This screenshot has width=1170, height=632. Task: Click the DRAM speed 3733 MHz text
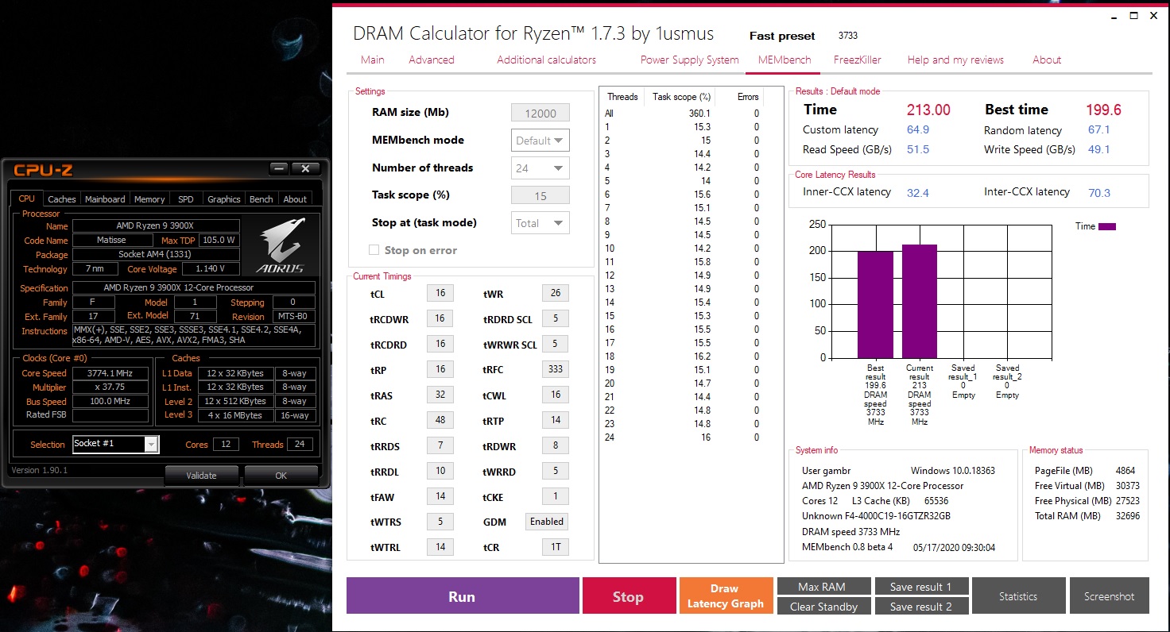850,531
